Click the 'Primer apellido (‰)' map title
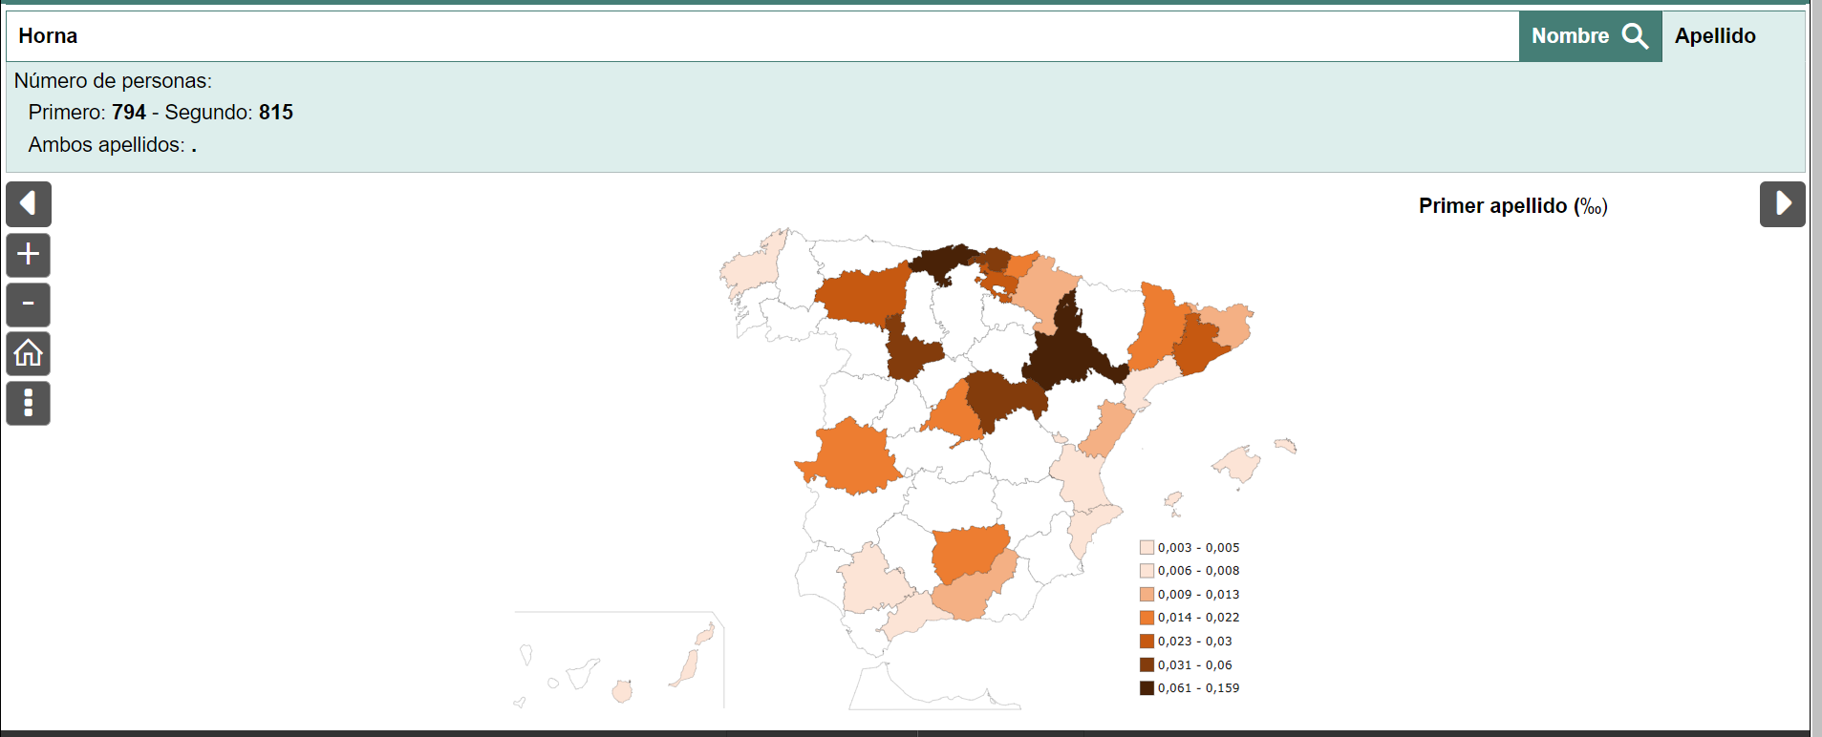 coord(1513,206)
